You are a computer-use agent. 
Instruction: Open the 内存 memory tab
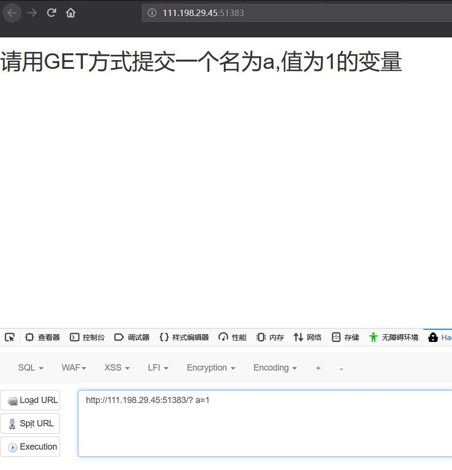point(270,338)
